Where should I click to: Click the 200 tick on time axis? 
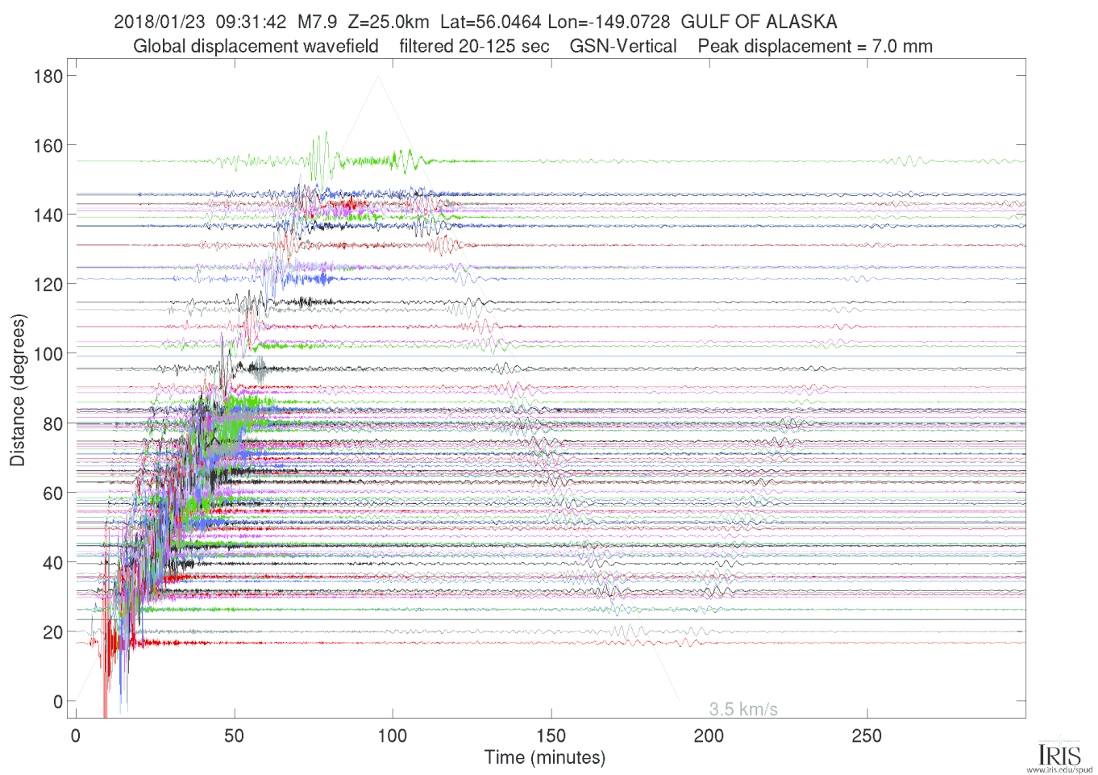tap(709, 735)
